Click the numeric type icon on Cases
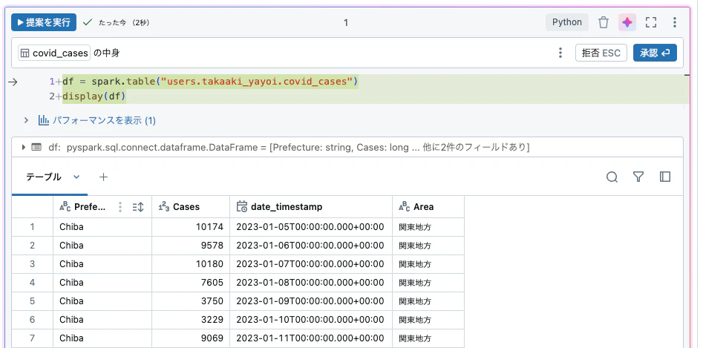Screen dimensions: 703x348 point(163,206)
